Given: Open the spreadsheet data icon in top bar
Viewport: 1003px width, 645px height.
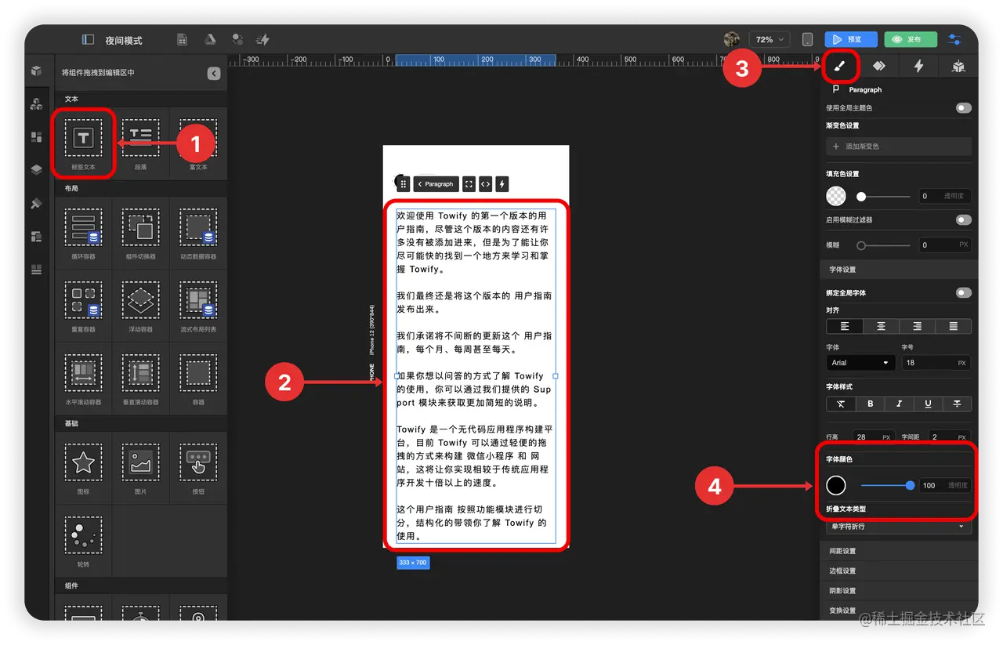Looking at the screenshot, I should [x=182, y=39].
